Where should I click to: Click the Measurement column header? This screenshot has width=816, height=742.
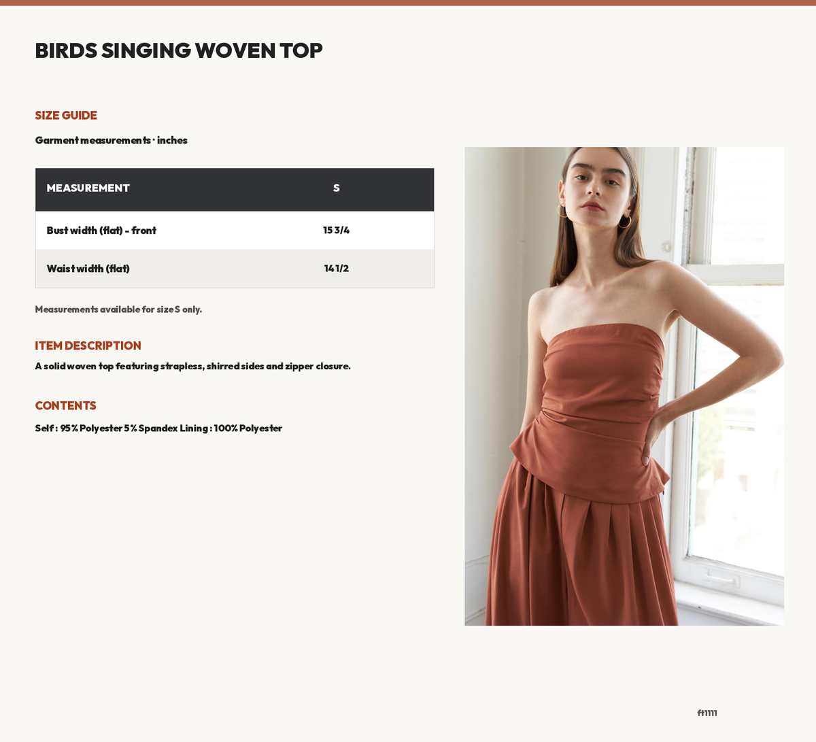88,188
